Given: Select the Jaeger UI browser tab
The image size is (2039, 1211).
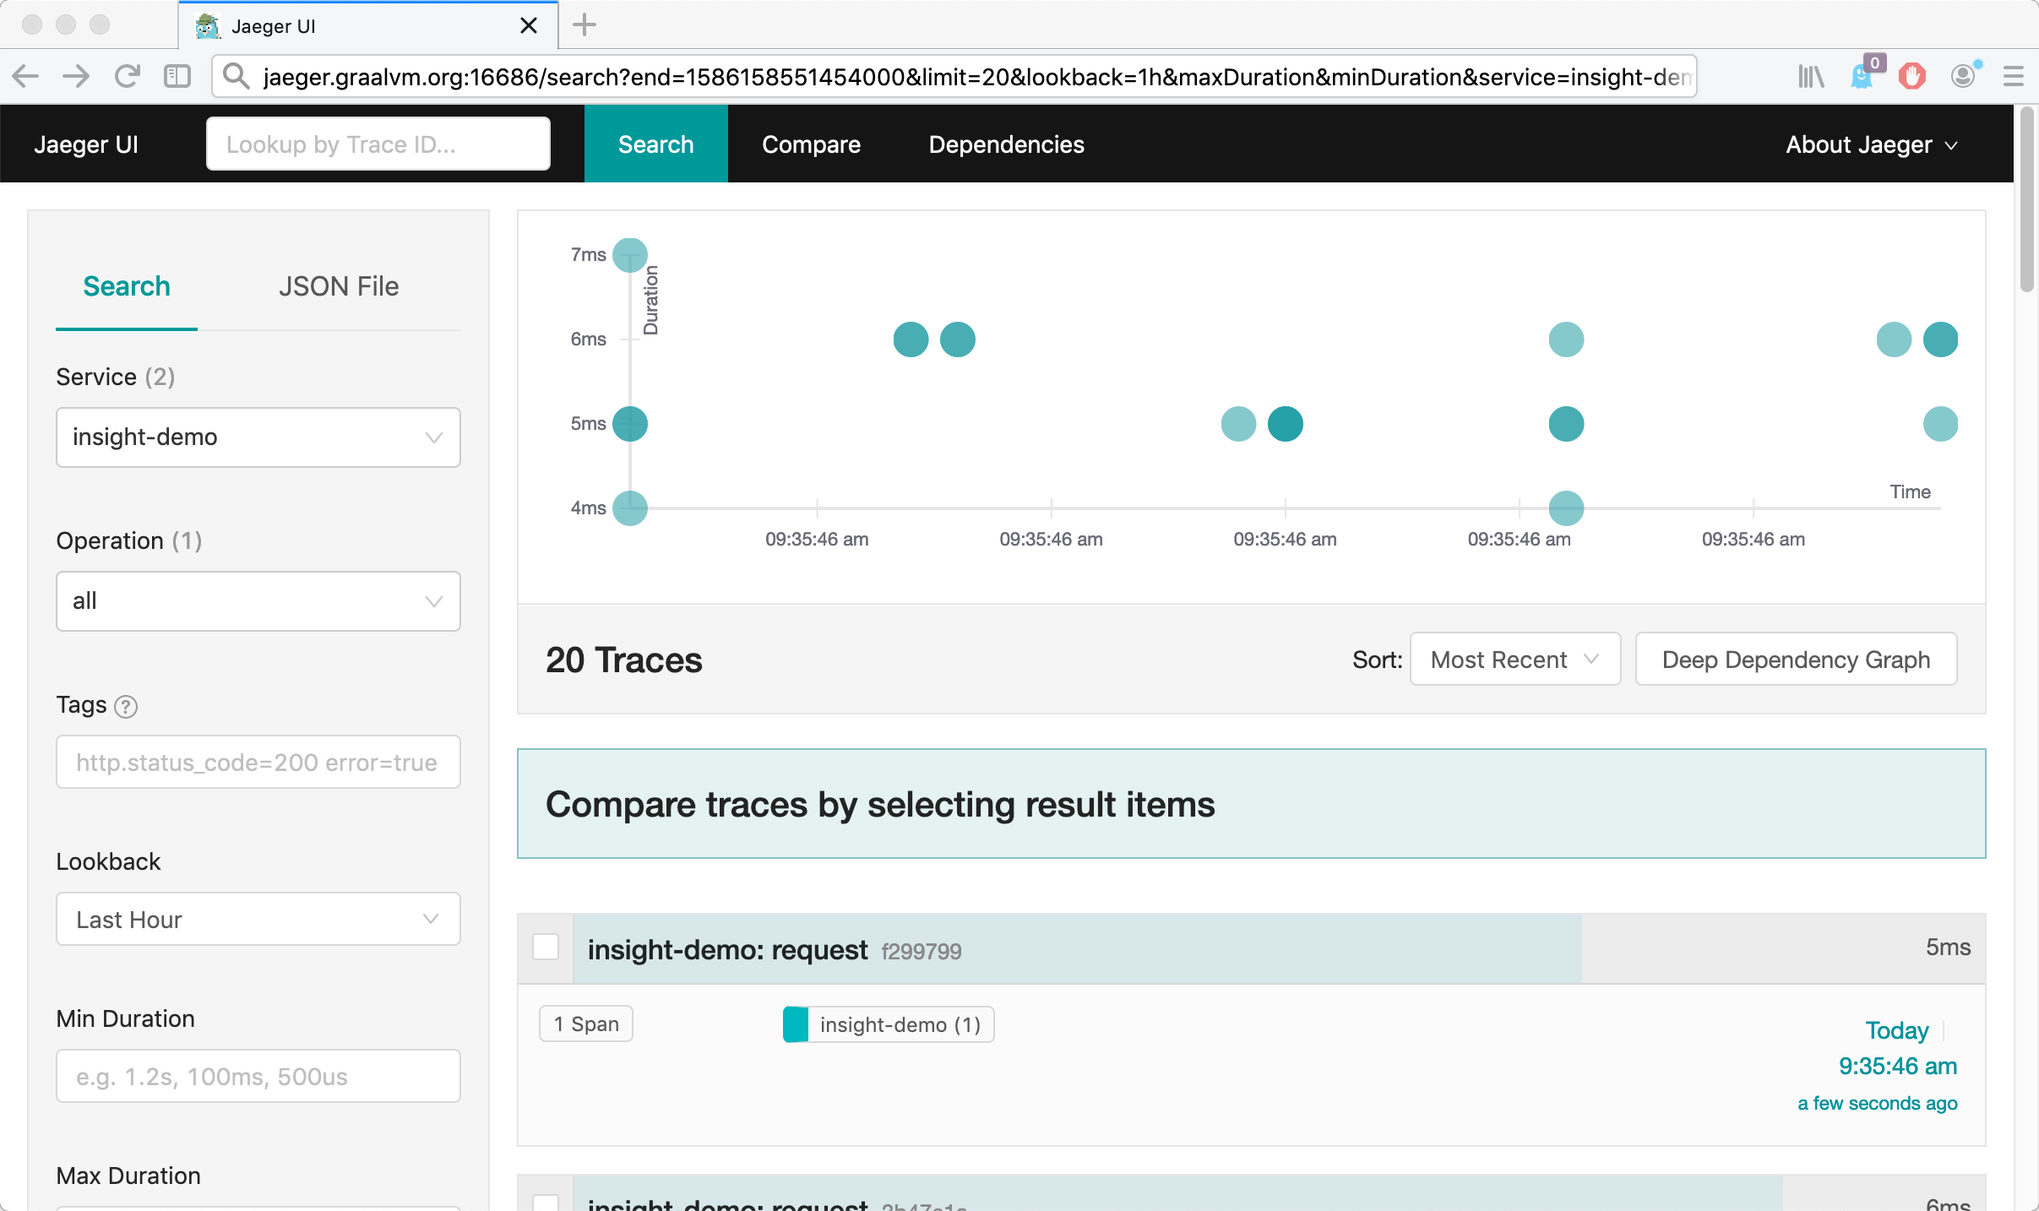Looking at the screenshot, I should coord(368,26).
